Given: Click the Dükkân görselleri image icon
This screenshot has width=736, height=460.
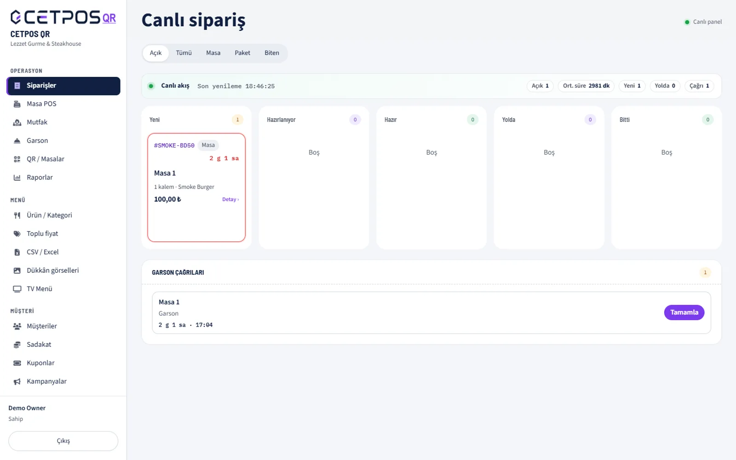Looking at the screenshot, I should tap(17, 270).
